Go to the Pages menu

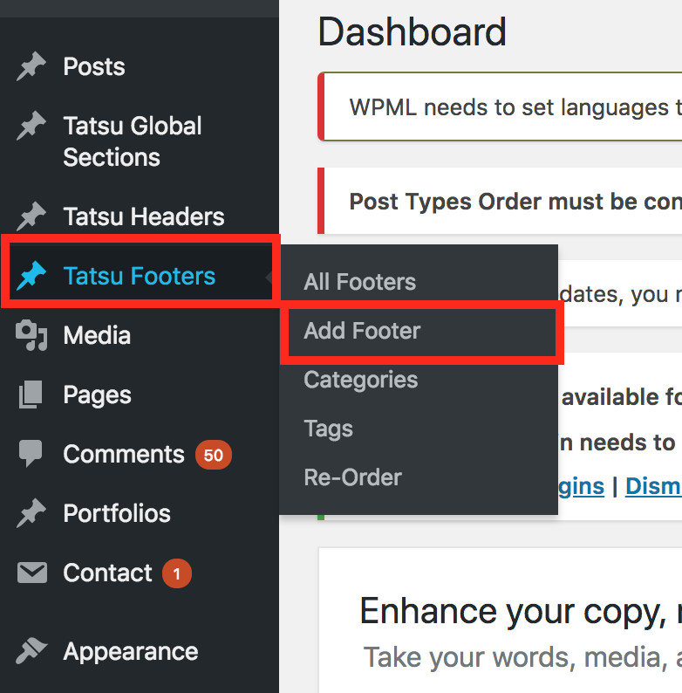(x=97, y=395)
